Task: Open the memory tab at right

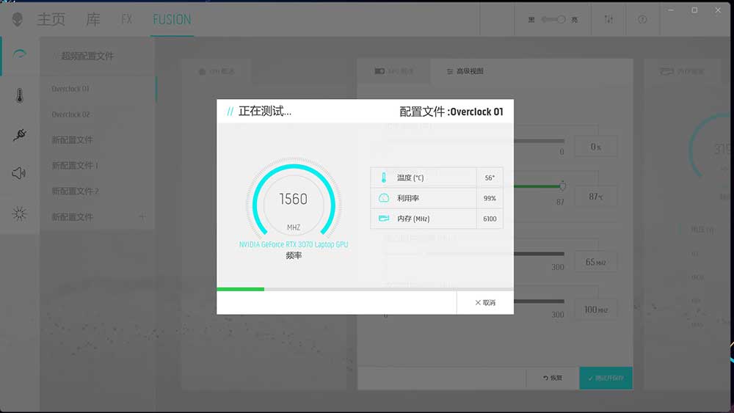Action: [682, 71]
